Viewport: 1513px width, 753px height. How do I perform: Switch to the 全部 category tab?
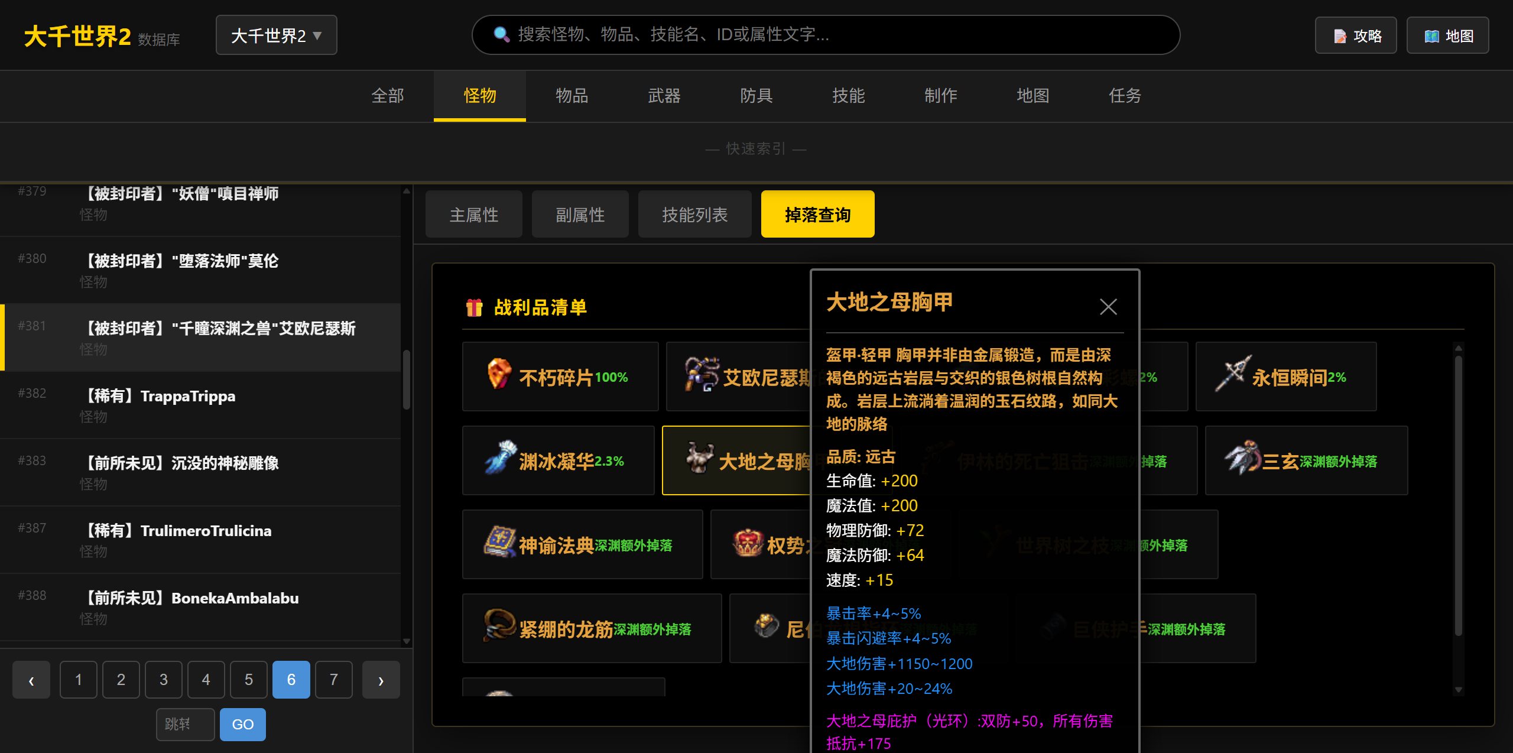(x=388, y=96)
